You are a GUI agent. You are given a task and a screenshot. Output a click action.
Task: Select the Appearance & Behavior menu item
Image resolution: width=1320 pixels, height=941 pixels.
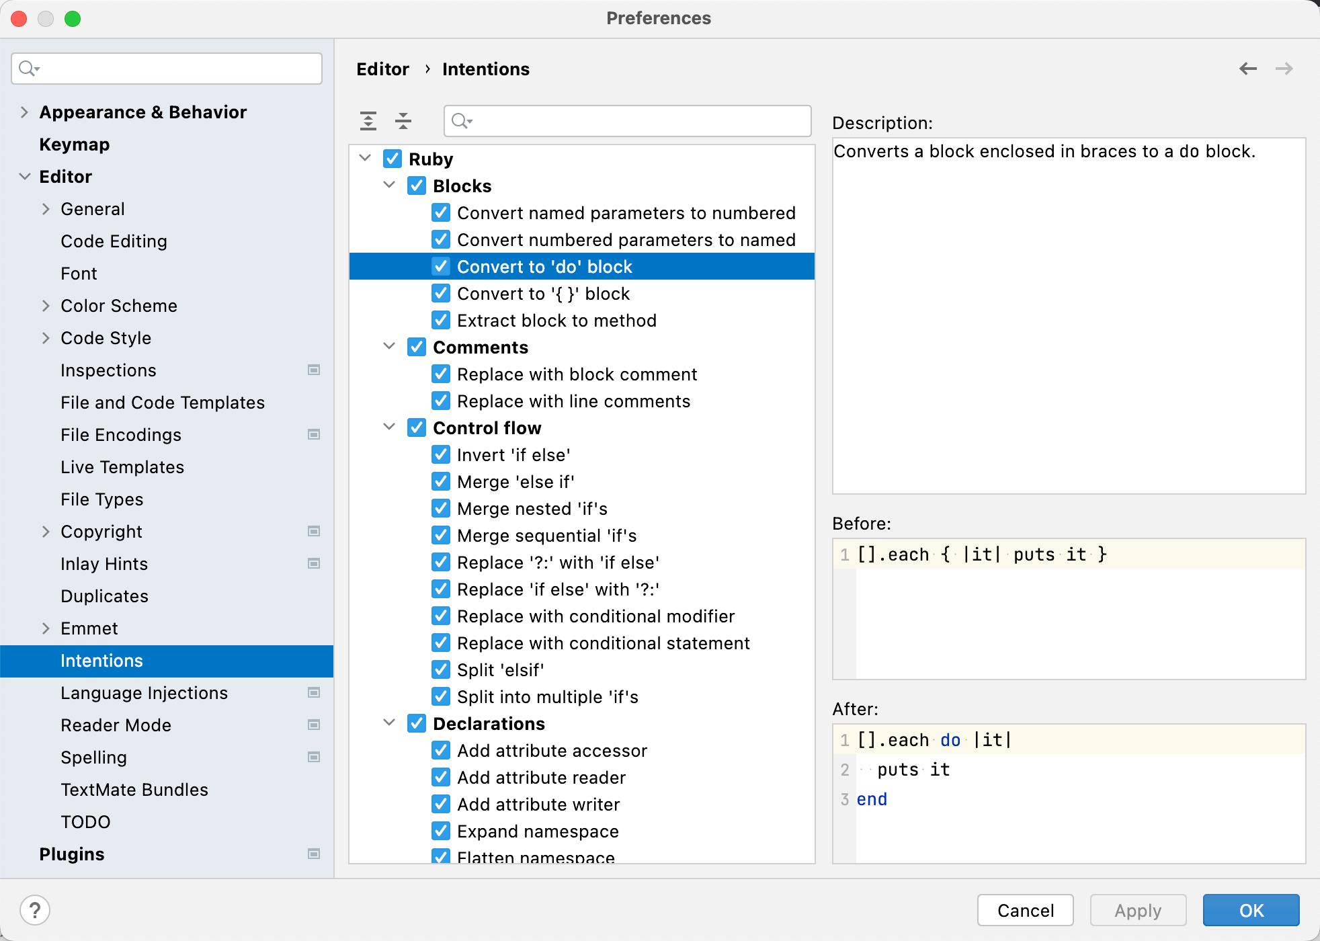tap(144, 111)
